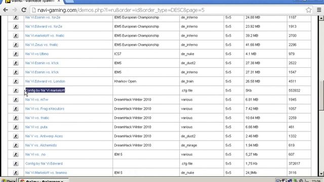Viewport: 324px width, 182px height.
Task: Click the demo icon beside Na'Vi.Edward vs. forZe
Action: (16, 27)
